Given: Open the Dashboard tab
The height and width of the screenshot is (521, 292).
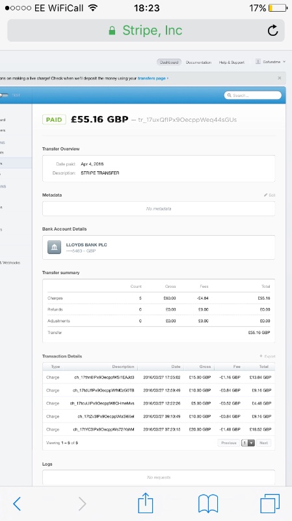Looking at the screenshot, I should click(x=169, y=62).
